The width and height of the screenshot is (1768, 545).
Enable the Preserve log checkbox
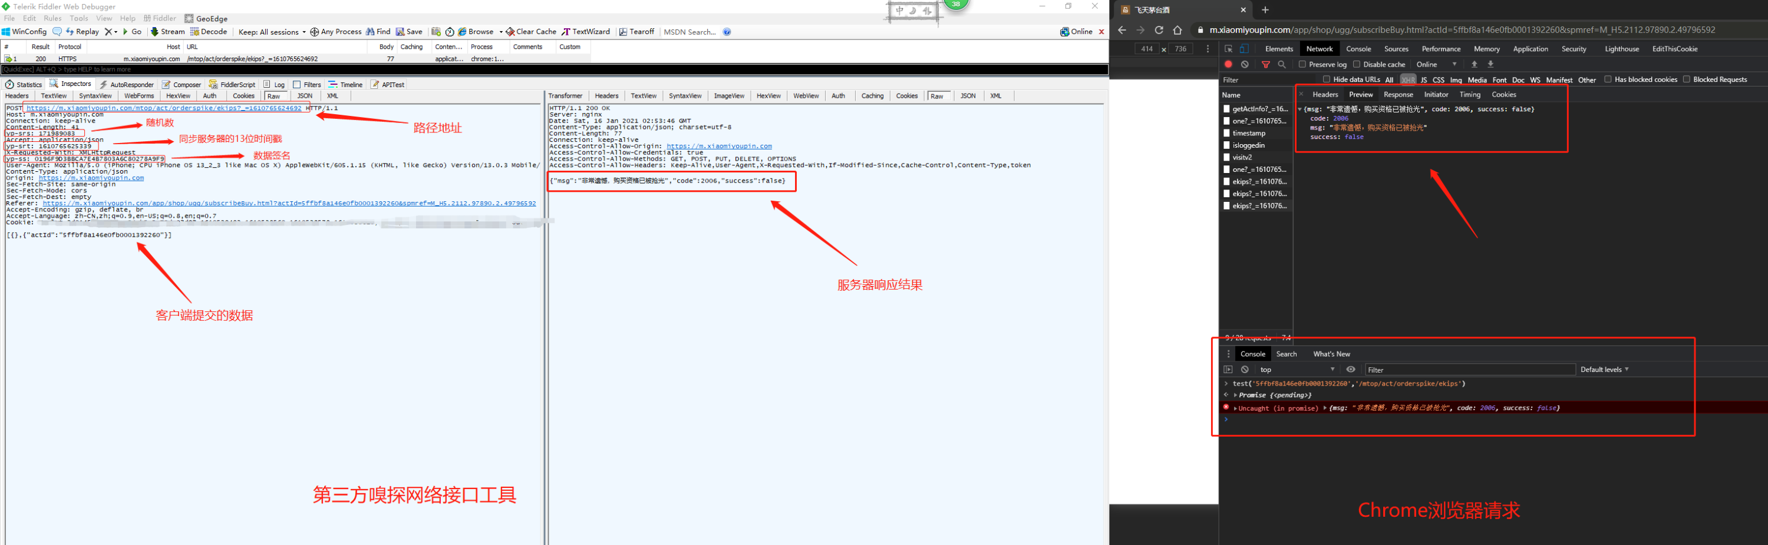point(1302,64)
